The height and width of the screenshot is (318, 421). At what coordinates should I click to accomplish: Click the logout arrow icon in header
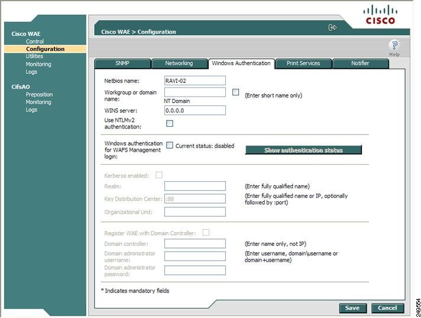332,27
